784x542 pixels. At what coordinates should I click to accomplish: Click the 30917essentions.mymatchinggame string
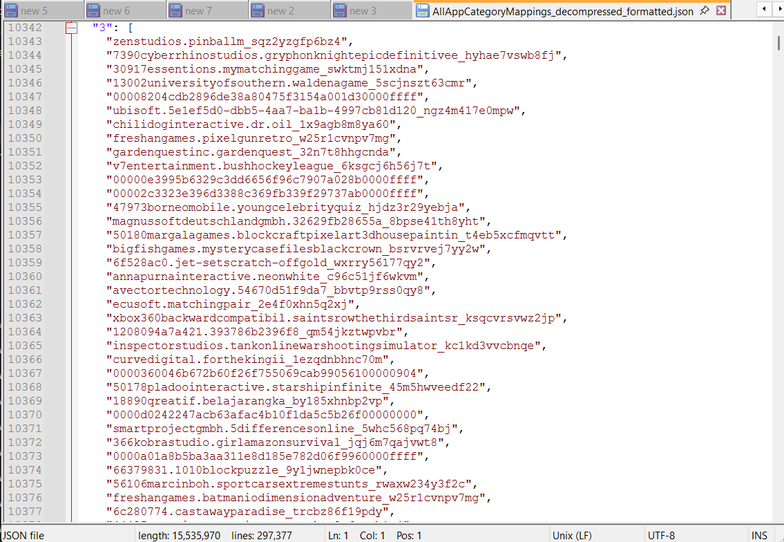[x=265, y=69]
